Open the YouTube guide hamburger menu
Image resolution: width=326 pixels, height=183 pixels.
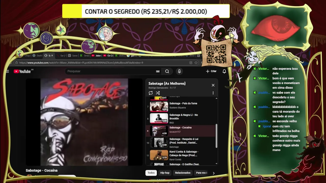coord(7,71)
